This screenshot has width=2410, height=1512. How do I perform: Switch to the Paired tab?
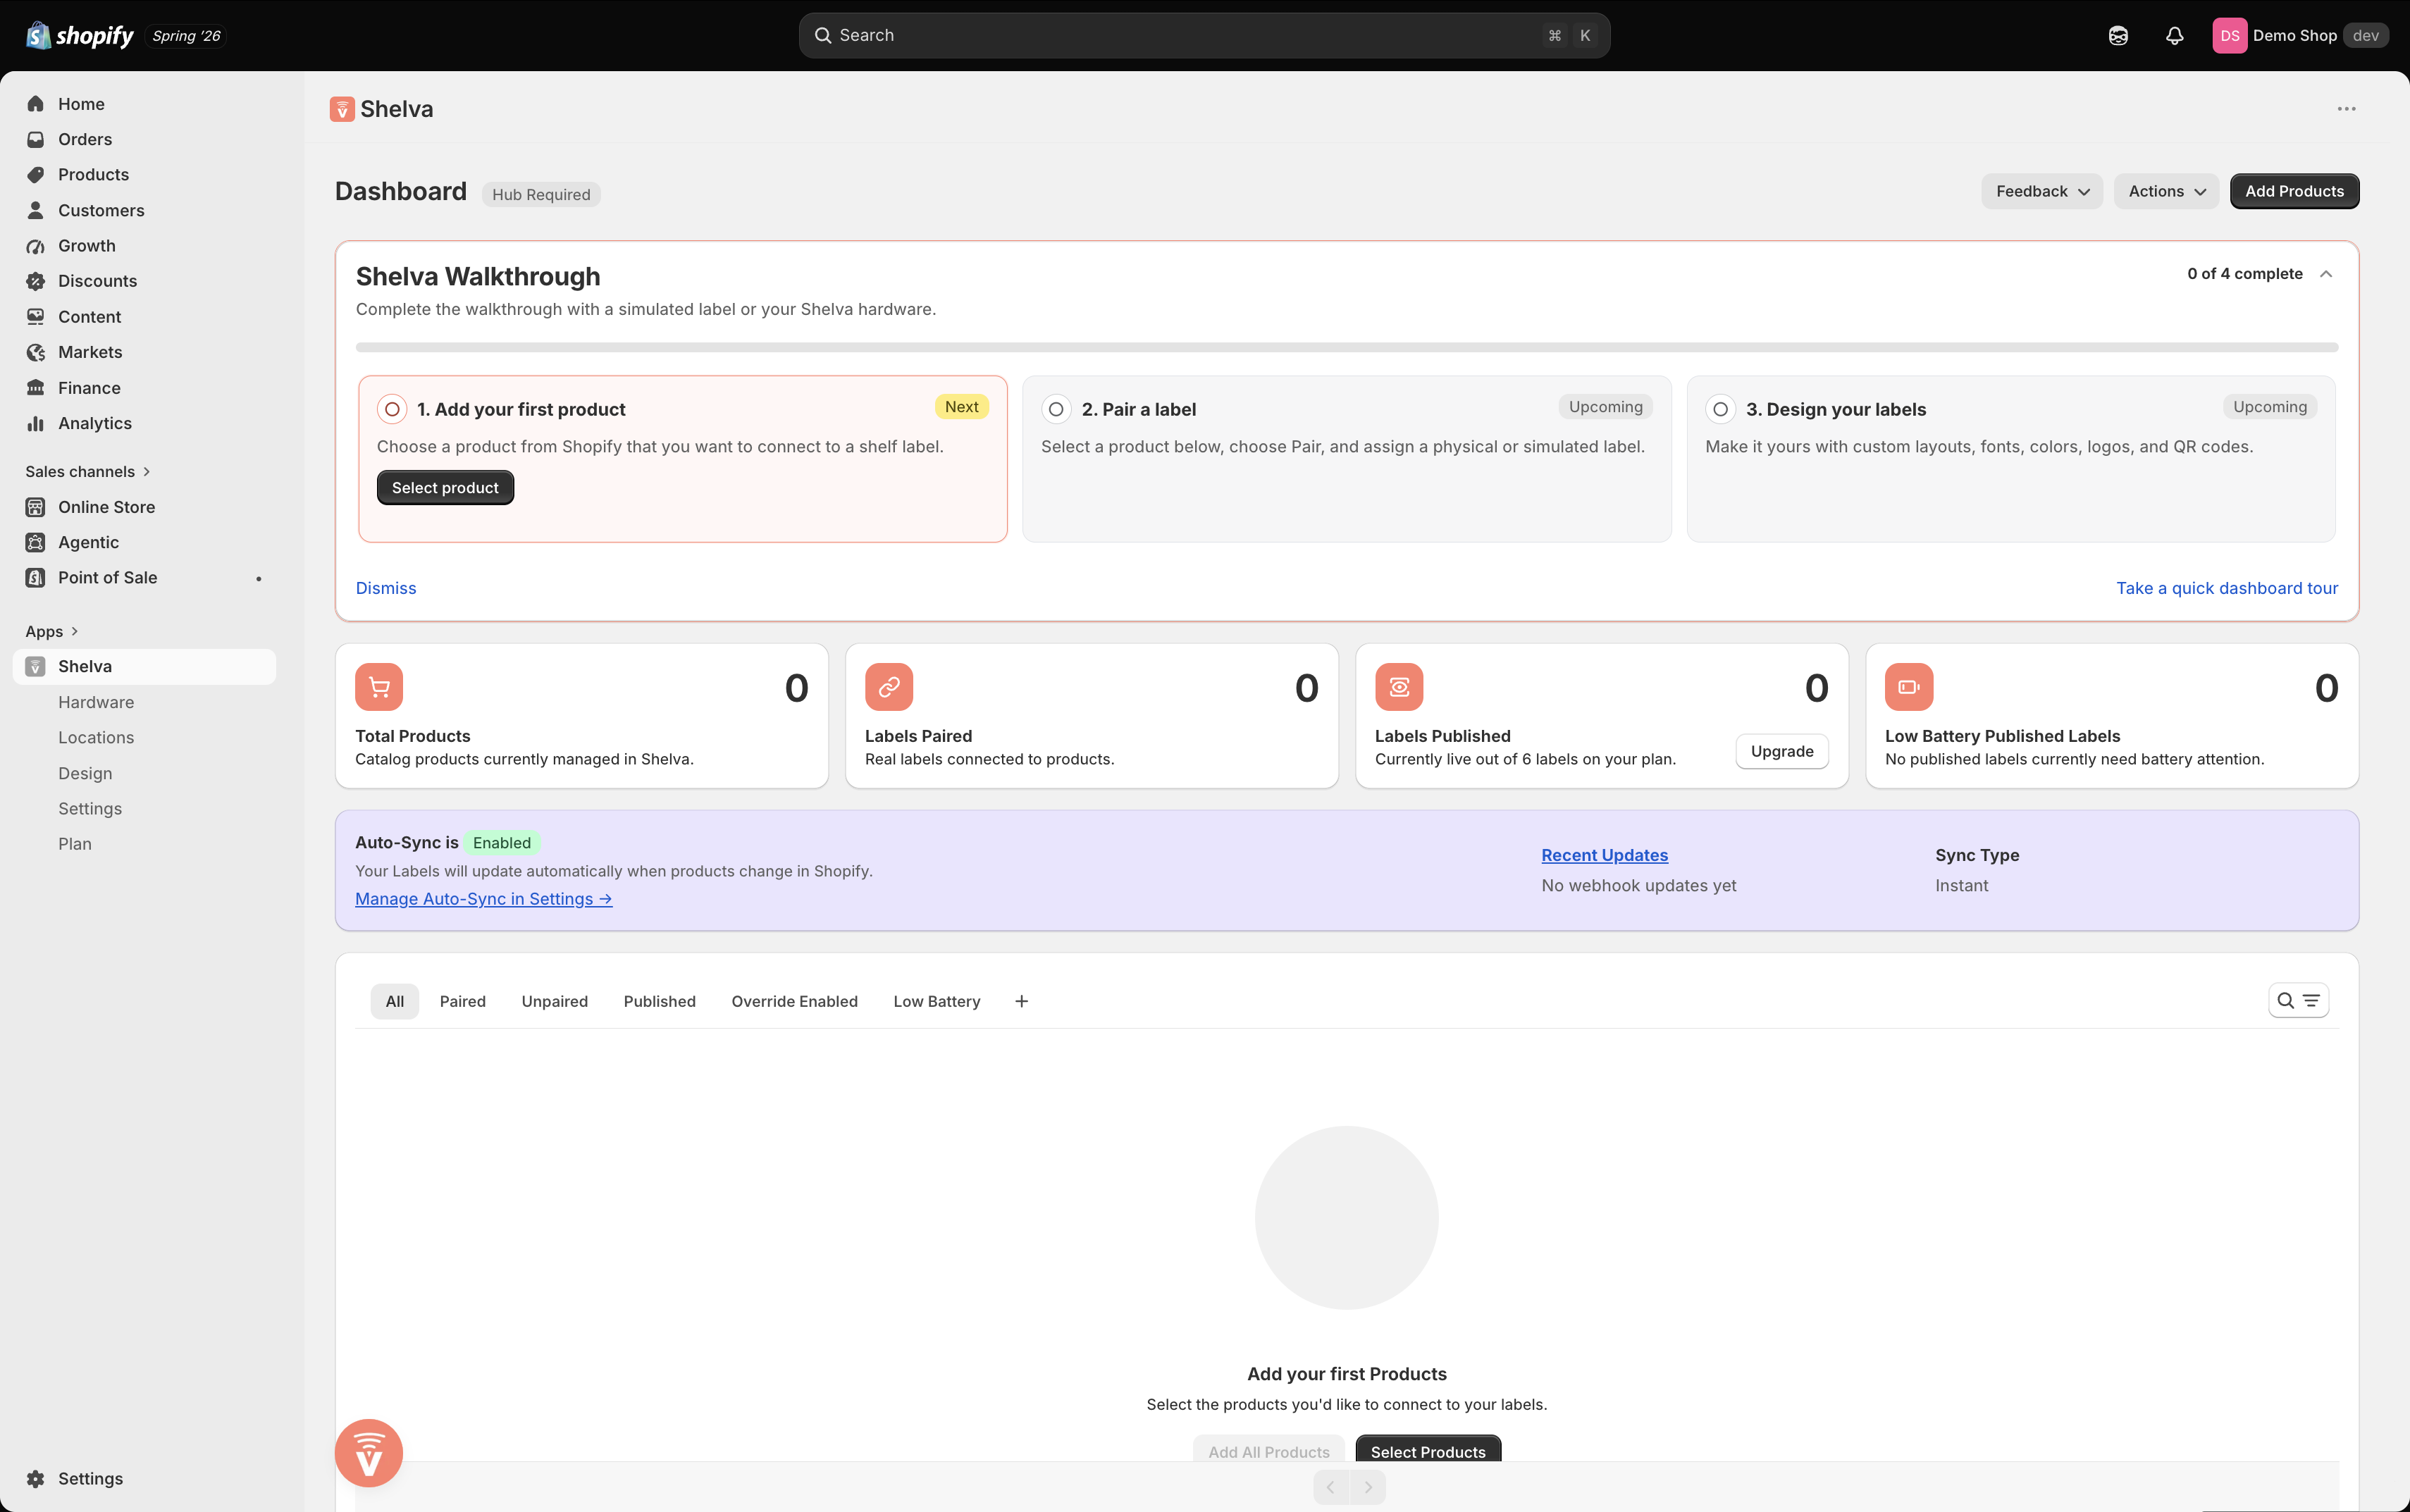[x=463, y=1001]
